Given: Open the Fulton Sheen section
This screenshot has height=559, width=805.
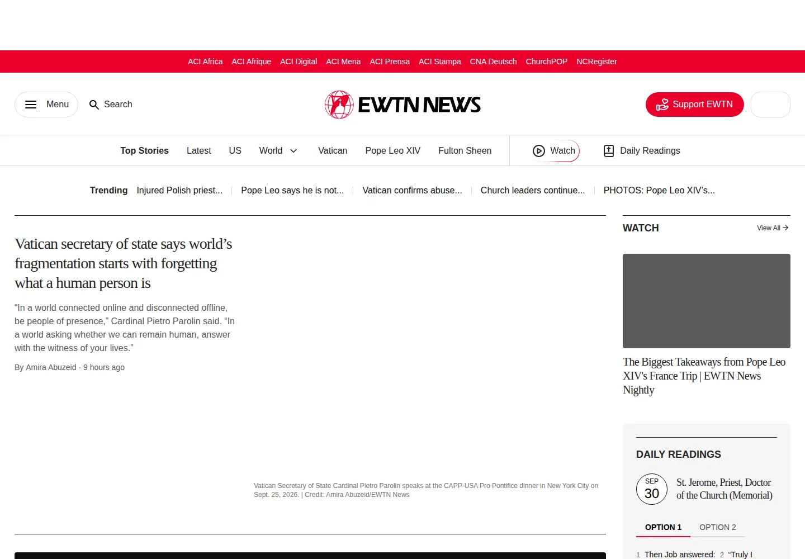Looking at the screenshot, I should [x=465, y=151].
